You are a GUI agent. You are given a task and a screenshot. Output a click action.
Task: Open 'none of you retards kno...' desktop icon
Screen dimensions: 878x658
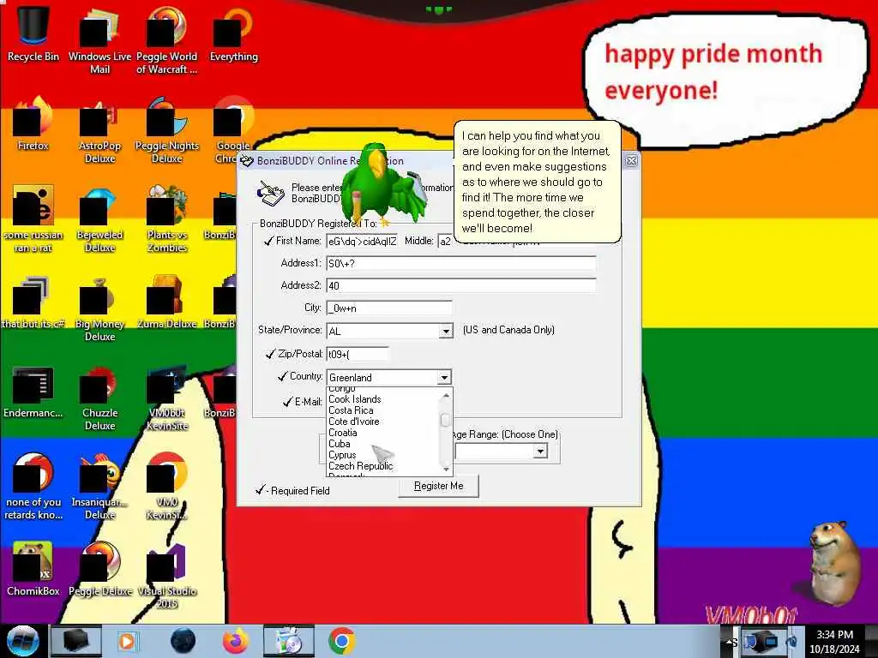33,487
